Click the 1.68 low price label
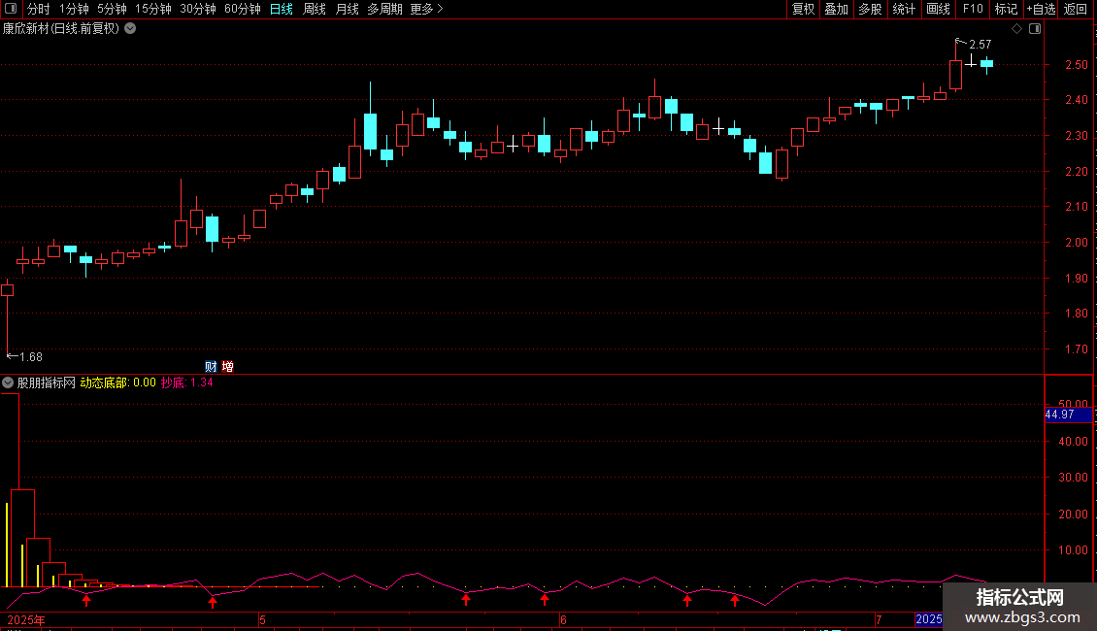This screenshot has height=631, width=1097. [31, 357]
